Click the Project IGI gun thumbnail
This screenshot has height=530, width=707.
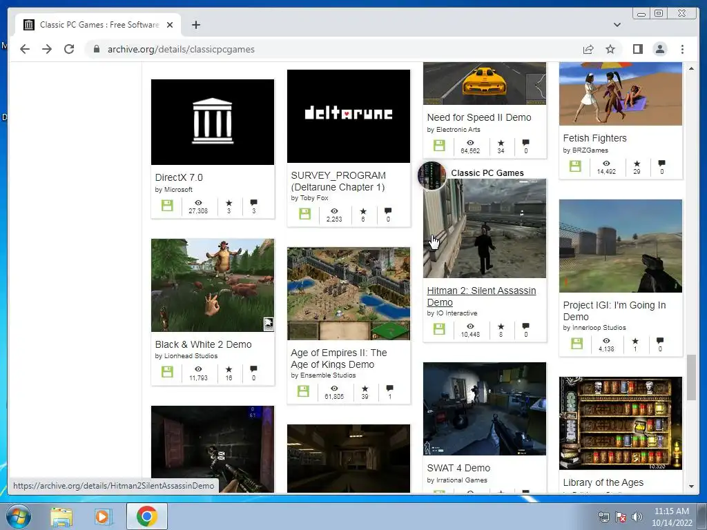621,246
